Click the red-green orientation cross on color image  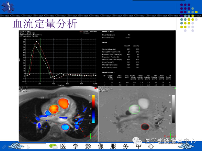pos(90,136)
